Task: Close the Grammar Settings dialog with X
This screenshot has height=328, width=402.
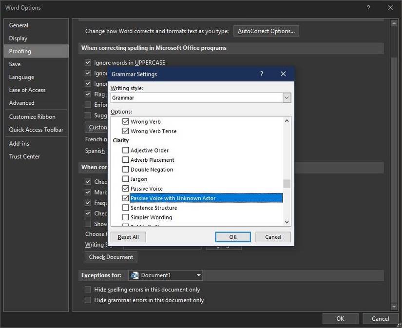Action: click(283, 74)
